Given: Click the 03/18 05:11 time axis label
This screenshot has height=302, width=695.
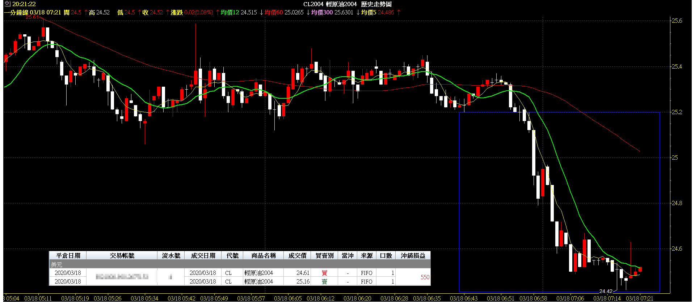Looking at the screenshot, I should [x=38, y=298].
